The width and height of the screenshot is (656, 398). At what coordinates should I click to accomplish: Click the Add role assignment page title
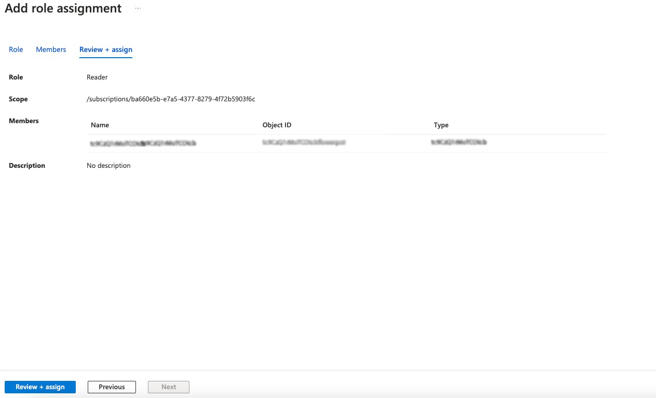pyautogui.click(x=63, y=8)
